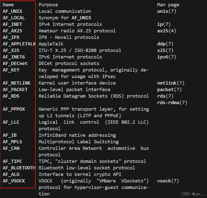Click the rds-rdma(7) man page reference
The image size is (207, 198).
point(172,103)
